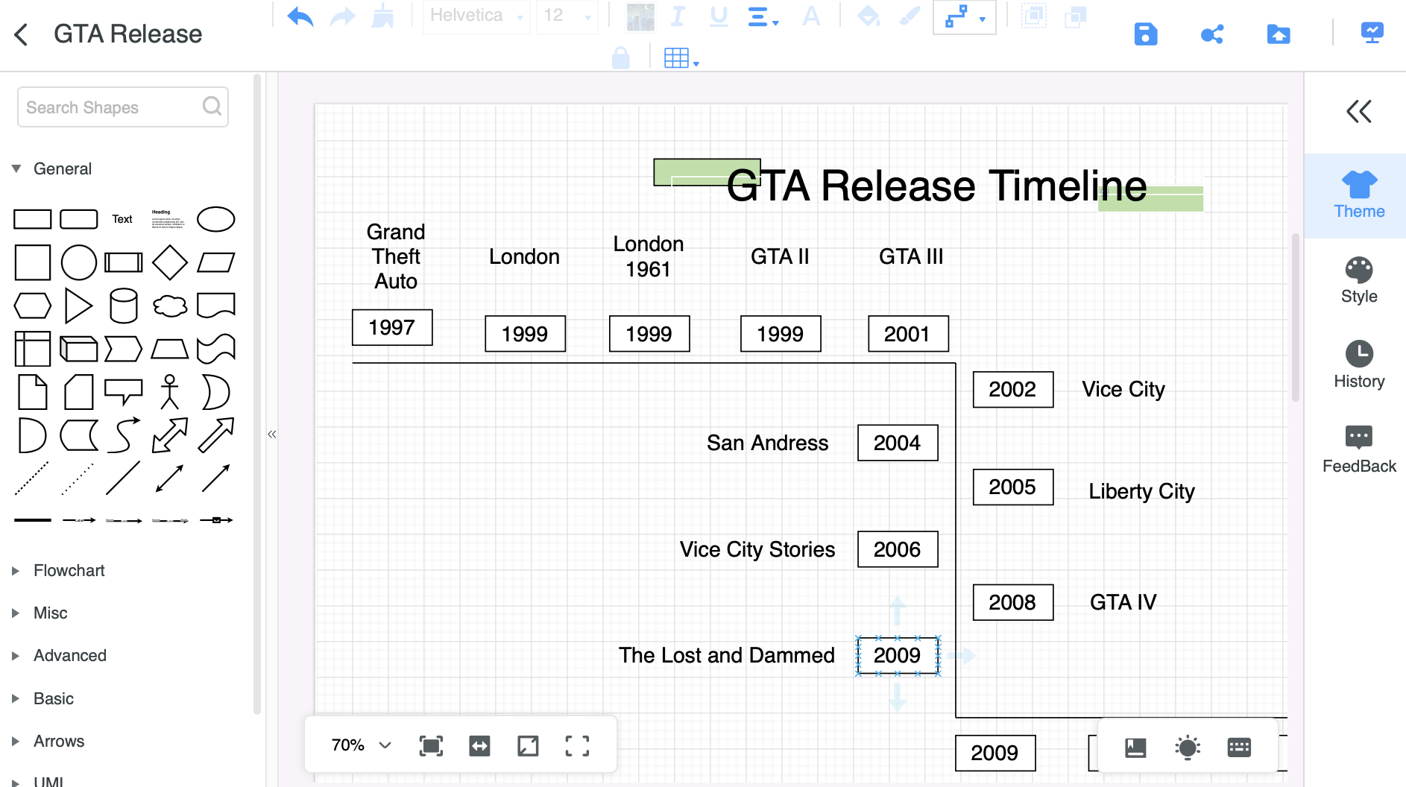The width and height of the screenshot is (1406, 787).
Task: Select the 2004 box
Action: pyautogui.click(x=898, y=443)
